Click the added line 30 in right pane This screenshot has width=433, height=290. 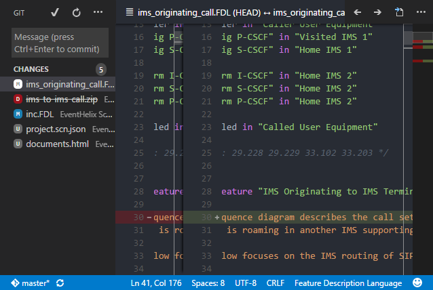point(298,217)
